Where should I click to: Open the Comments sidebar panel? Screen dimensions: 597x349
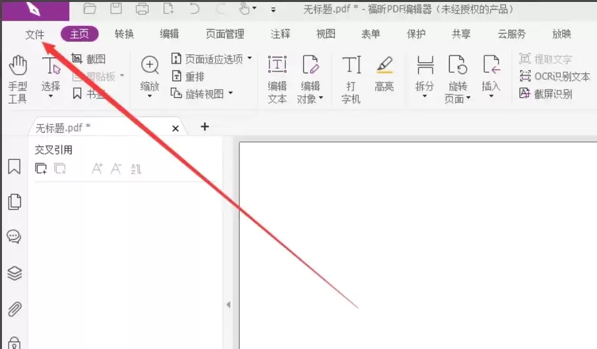click(14, 237)
